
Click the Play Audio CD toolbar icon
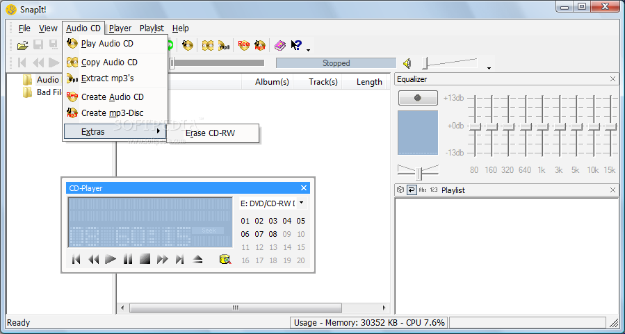(x=188, y=45)
